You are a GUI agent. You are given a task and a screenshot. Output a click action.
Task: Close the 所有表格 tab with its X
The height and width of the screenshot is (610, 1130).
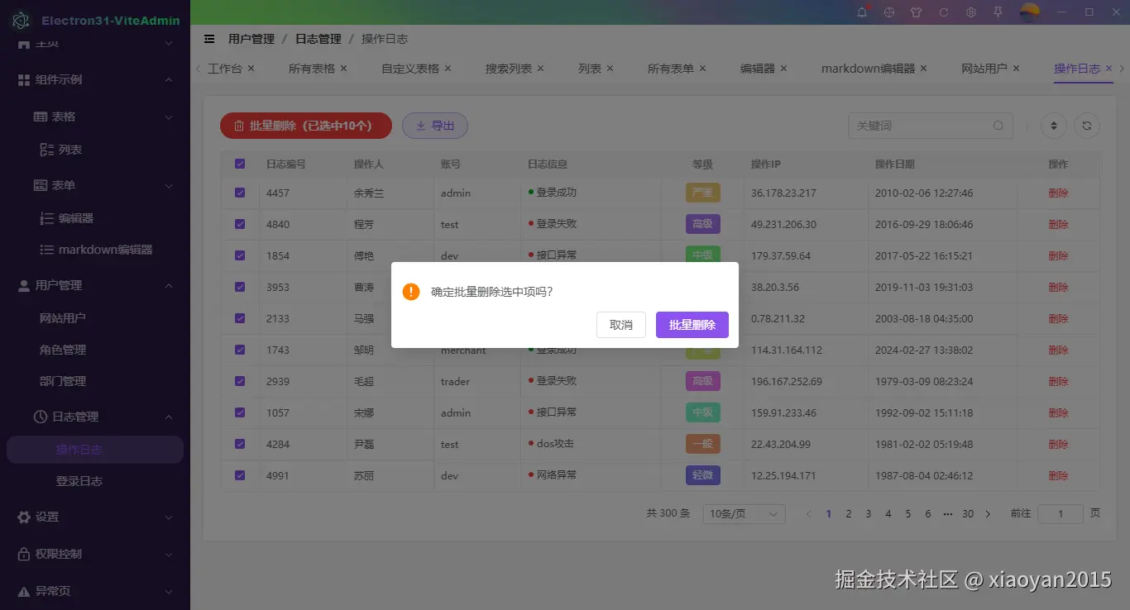tap(344, 68)
